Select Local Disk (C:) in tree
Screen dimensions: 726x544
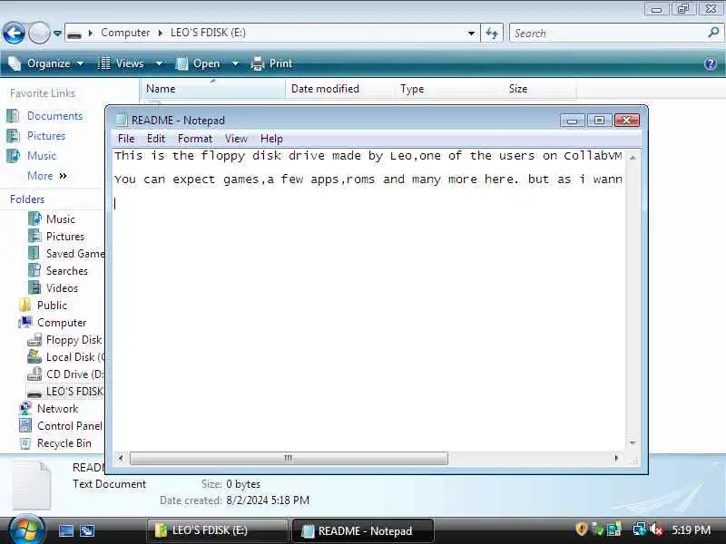point(65,357)
